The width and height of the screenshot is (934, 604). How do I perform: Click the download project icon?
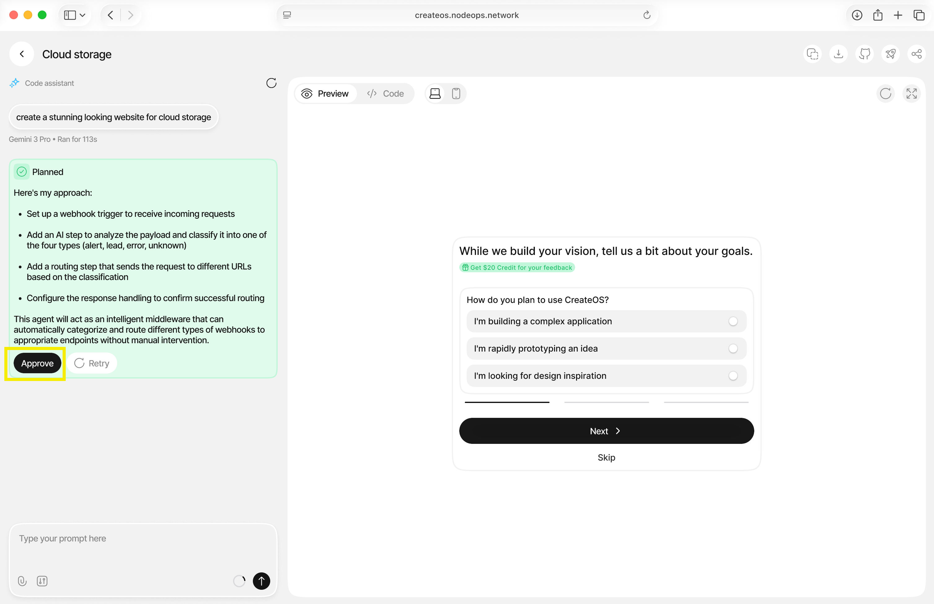(x=838, y=54)
